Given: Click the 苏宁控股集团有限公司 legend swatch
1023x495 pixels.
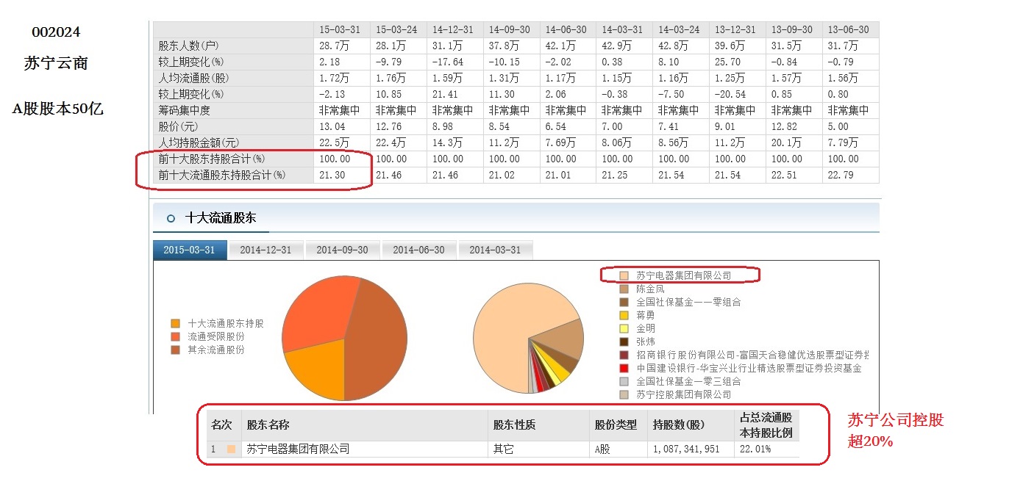Looking at the screenshot, I should pyautogui.click(x=624, y=394).
